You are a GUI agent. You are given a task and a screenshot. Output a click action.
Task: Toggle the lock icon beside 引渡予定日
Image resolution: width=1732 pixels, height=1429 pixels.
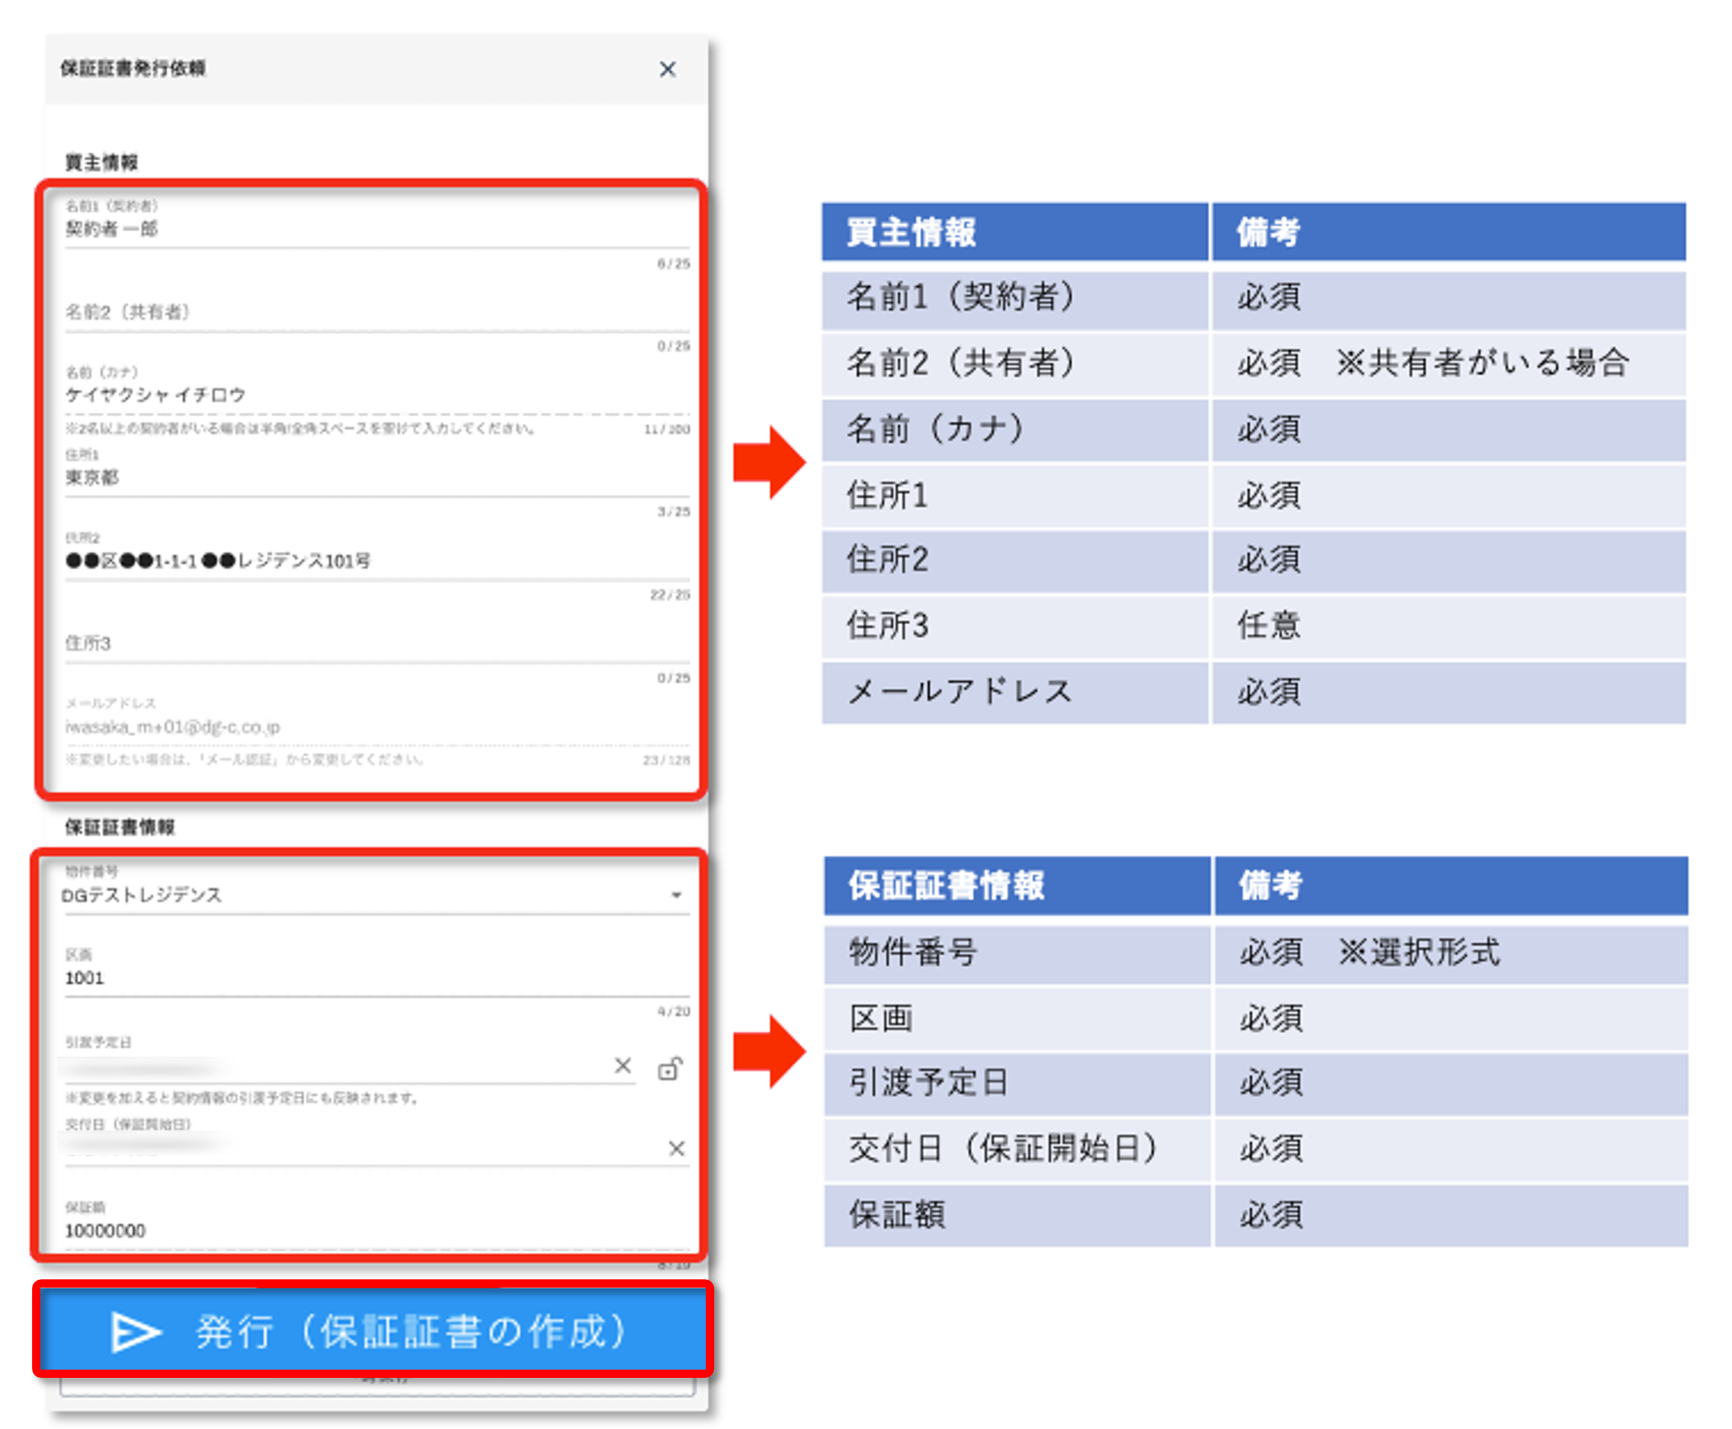(x=670, y=1068)
